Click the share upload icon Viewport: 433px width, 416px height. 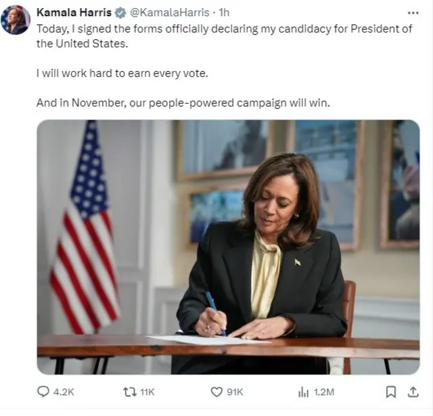point(412,391)
